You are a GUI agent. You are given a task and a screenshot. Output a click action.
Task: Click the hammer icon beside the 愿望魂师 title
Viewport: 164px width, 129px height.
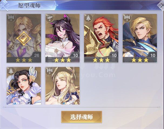coord(4,5)
